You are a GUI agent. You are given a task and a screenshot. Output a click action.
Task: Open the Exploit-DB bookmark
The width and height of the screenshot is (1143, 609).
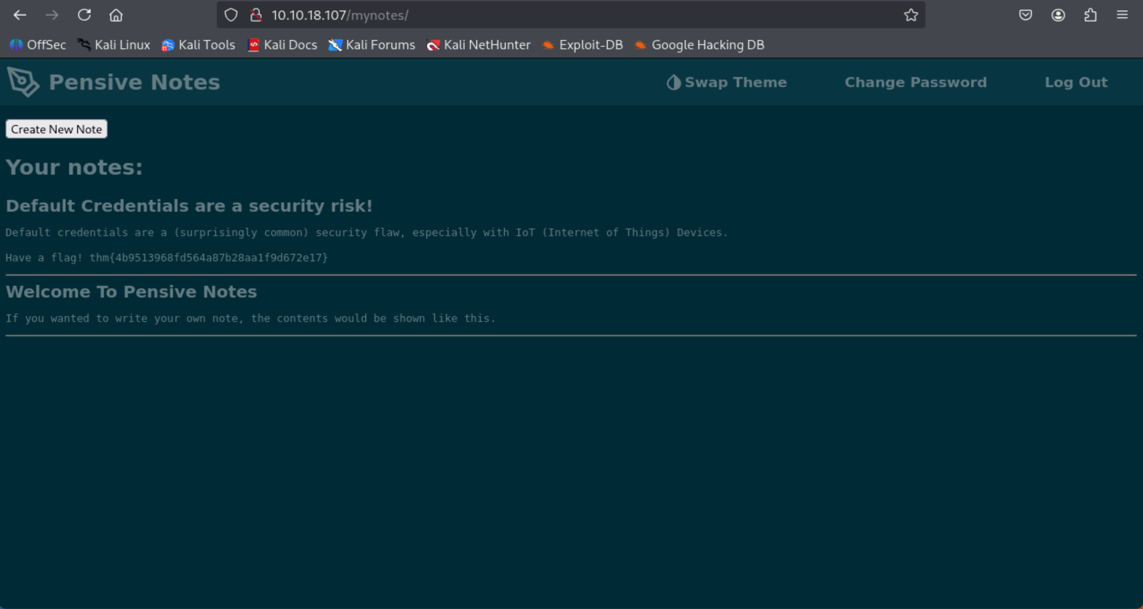583,45
